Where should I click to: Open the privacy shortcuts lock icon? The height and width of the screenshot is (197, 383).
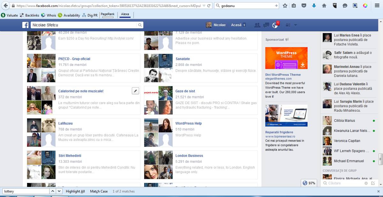pos(288,25)
